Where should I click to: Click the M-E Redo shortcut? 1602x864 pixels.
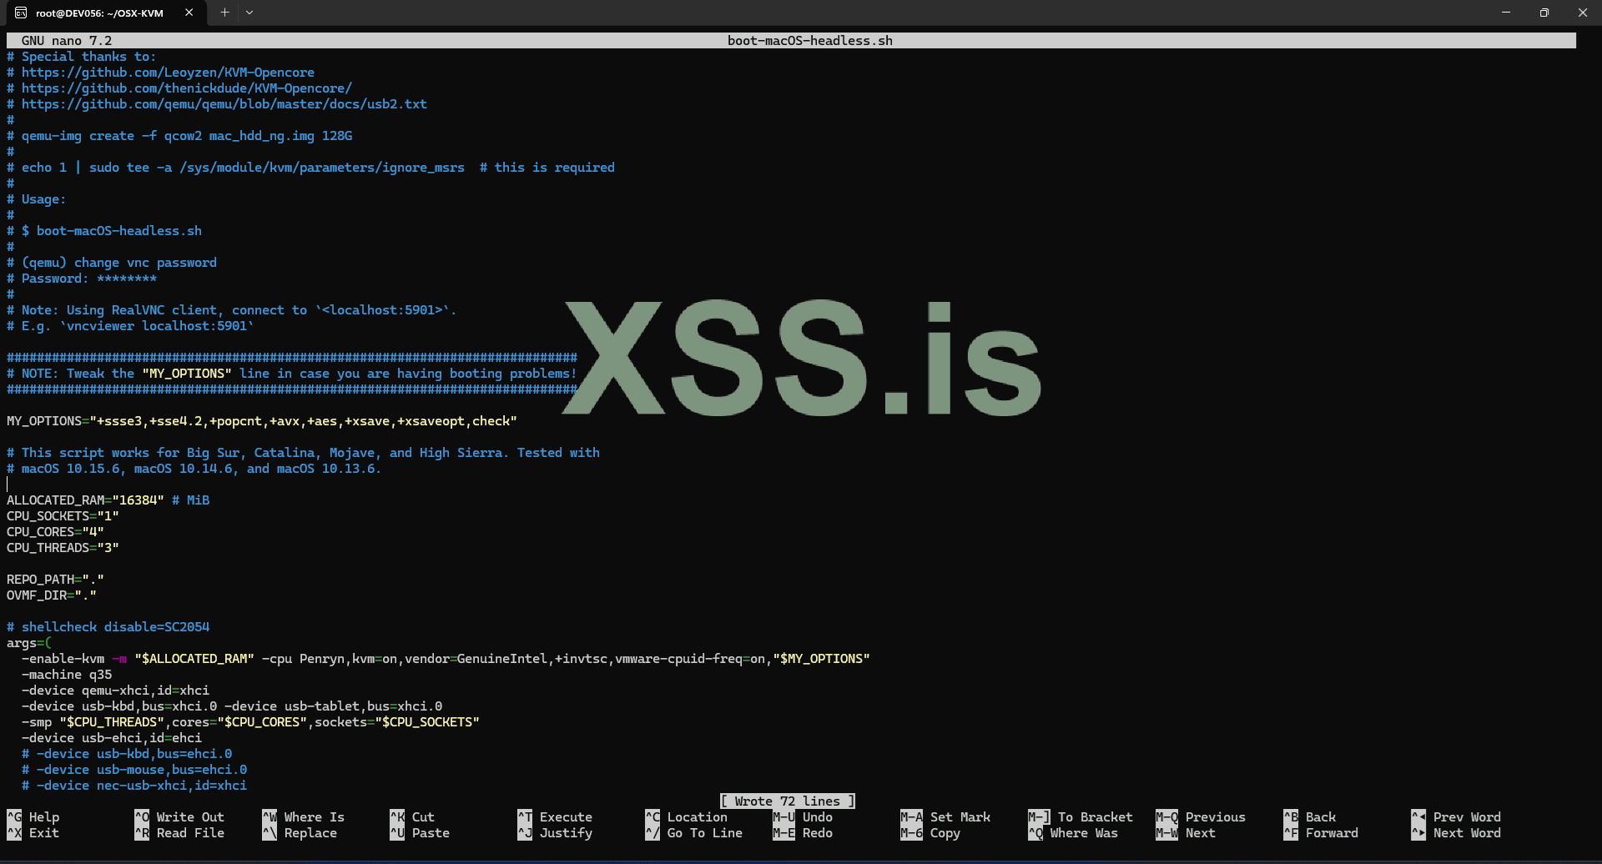(803, 833)
